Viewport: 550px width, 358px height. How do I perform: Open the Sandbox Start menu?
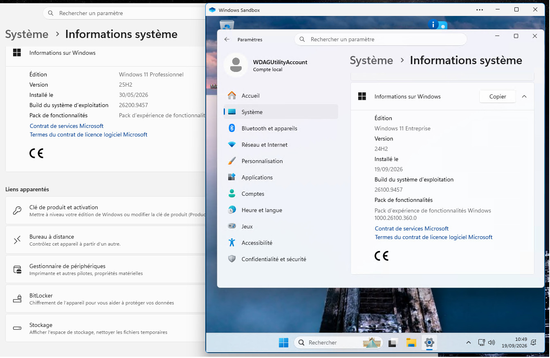(283, 342)
